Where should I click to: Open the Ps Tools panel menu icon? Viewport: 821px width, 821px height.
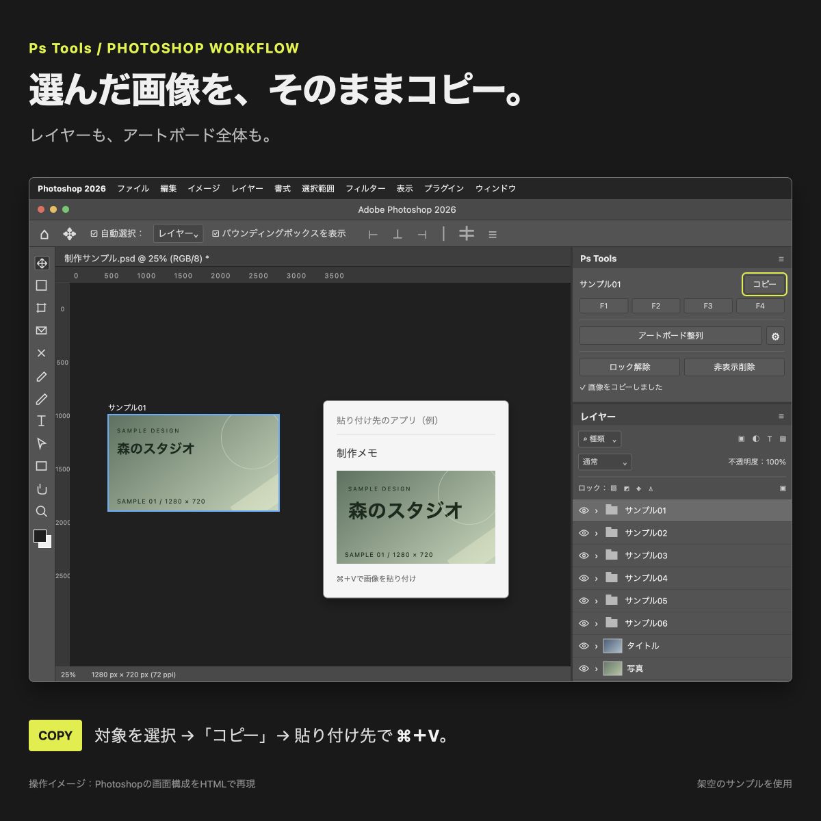[781, 259]
